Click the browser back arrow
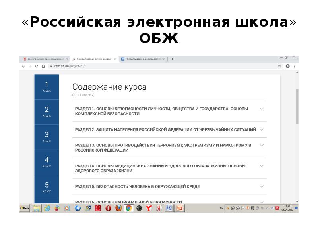The image size is (318, 238). [x=23, y=66]
